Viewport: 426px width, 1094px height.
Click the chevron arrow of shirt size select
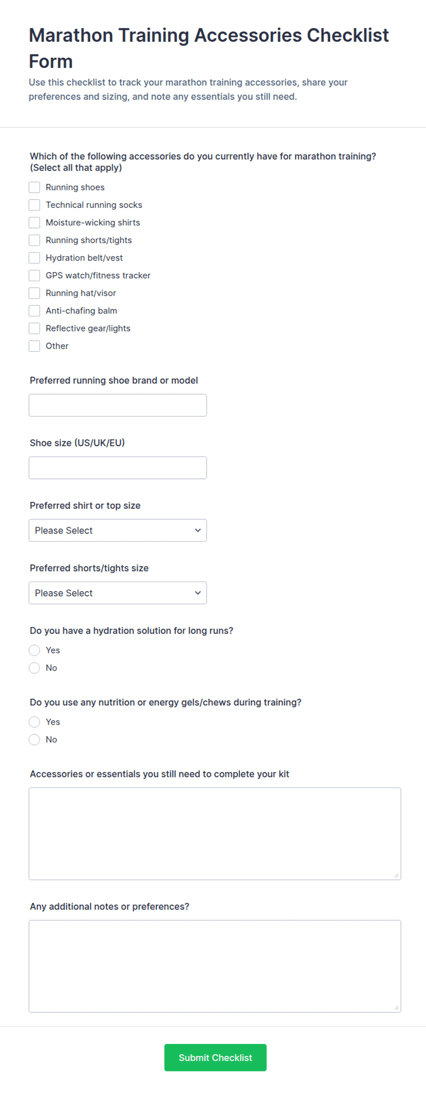tap(198, 530)
